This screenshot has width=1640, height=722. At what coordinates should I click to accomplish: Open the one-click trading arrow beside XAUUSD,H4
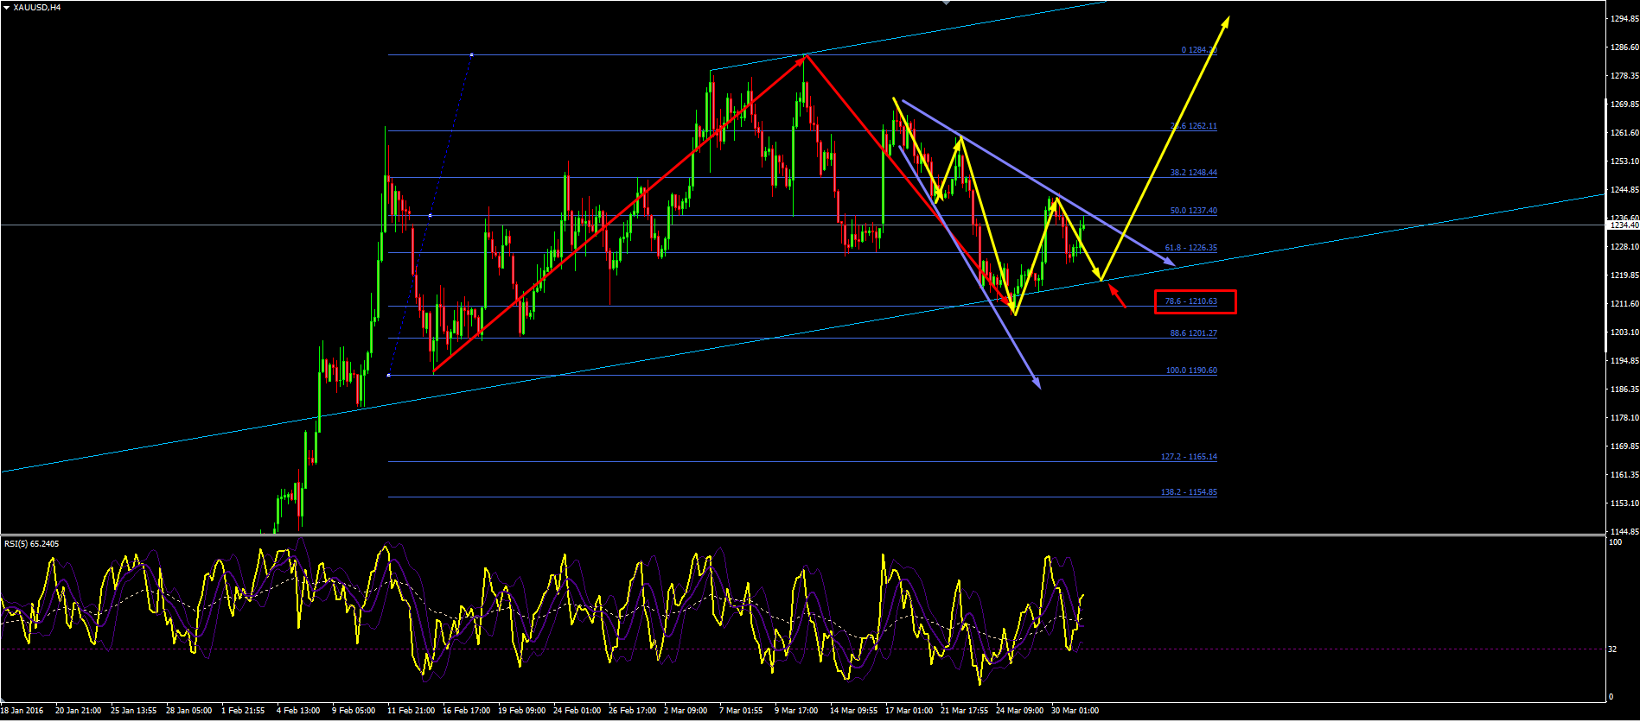7,7
